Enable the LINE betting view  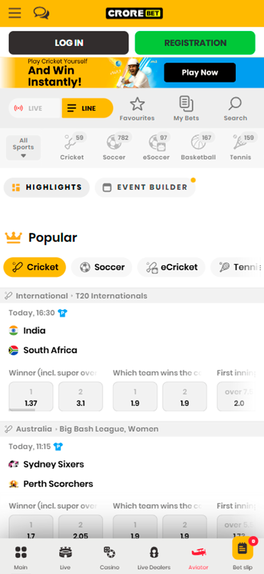pyautogui.click(x=87, y=108)
